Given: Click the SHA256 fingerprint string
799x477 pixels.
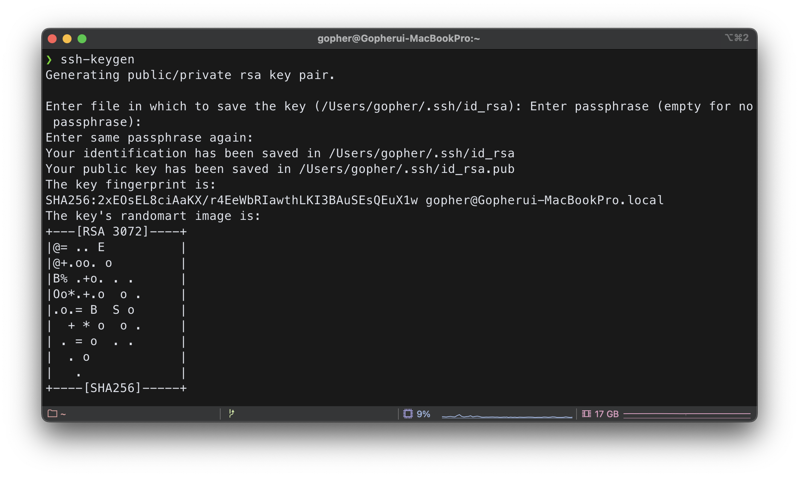Looking at the screenshot, I should coord(231,200).
